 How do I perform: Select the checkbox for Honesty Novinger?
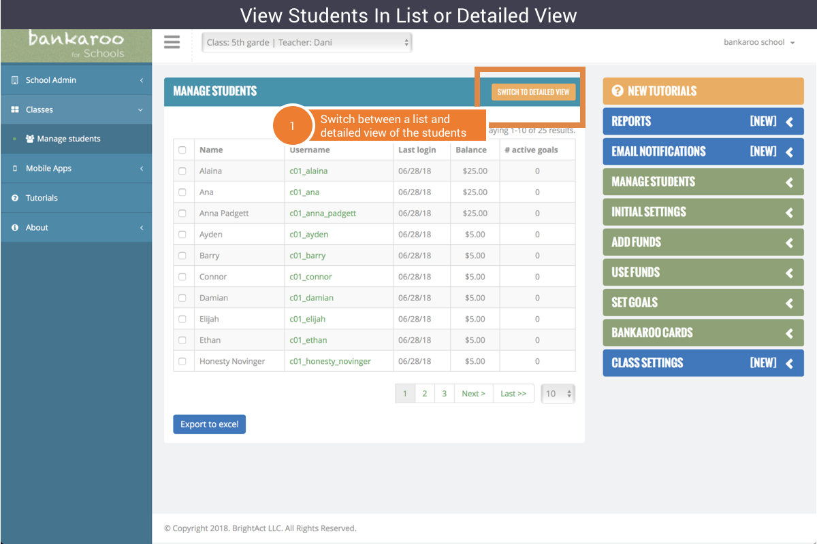point(182,362)
